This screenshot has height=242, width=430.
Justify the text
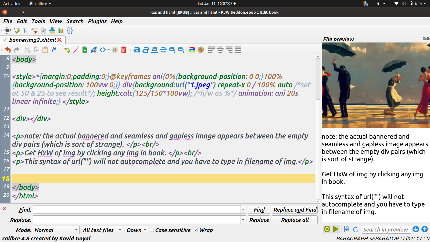click(238, 50)
